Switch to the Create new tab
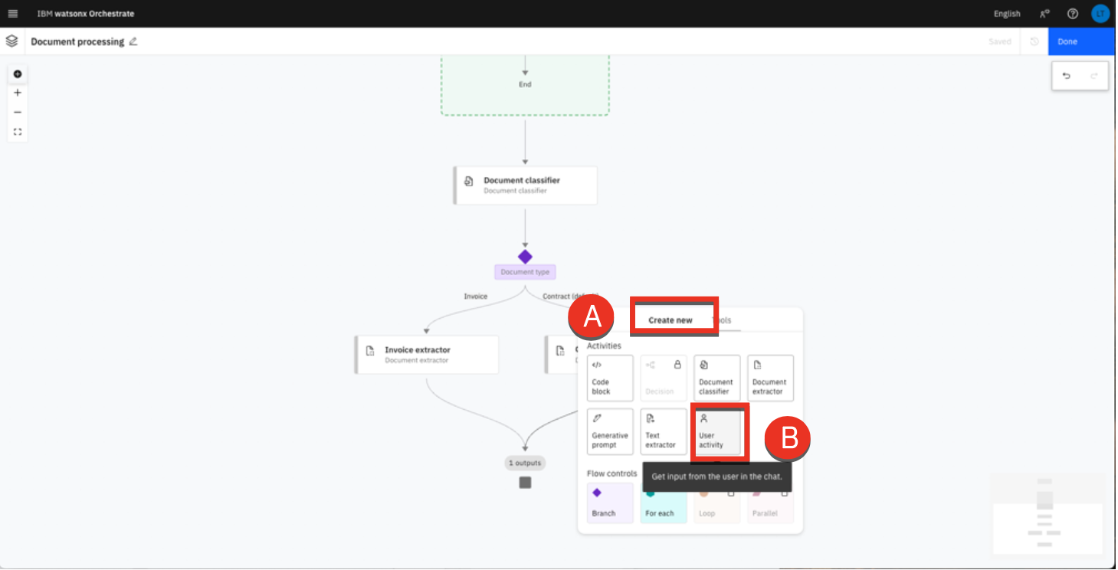The image size is (1118, 570). coord(670,320)
